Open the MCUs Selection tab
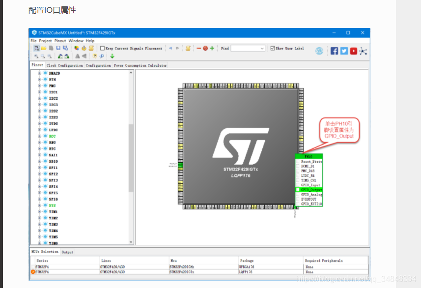 click(45, 252)
